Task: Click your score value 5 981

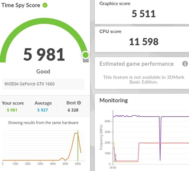Action: coord(12,110)
